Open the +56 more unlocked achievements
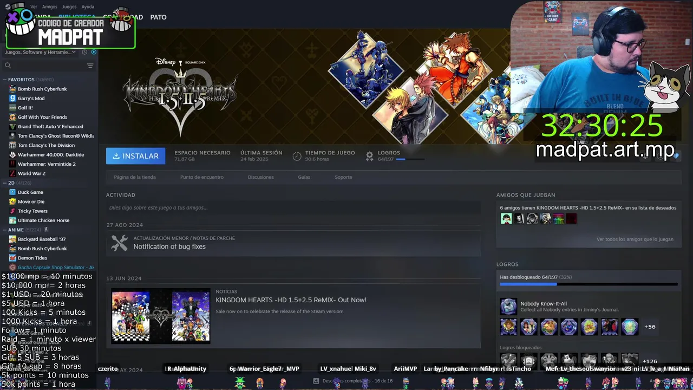This screenshot has height=390, width=693. [650, 327]
